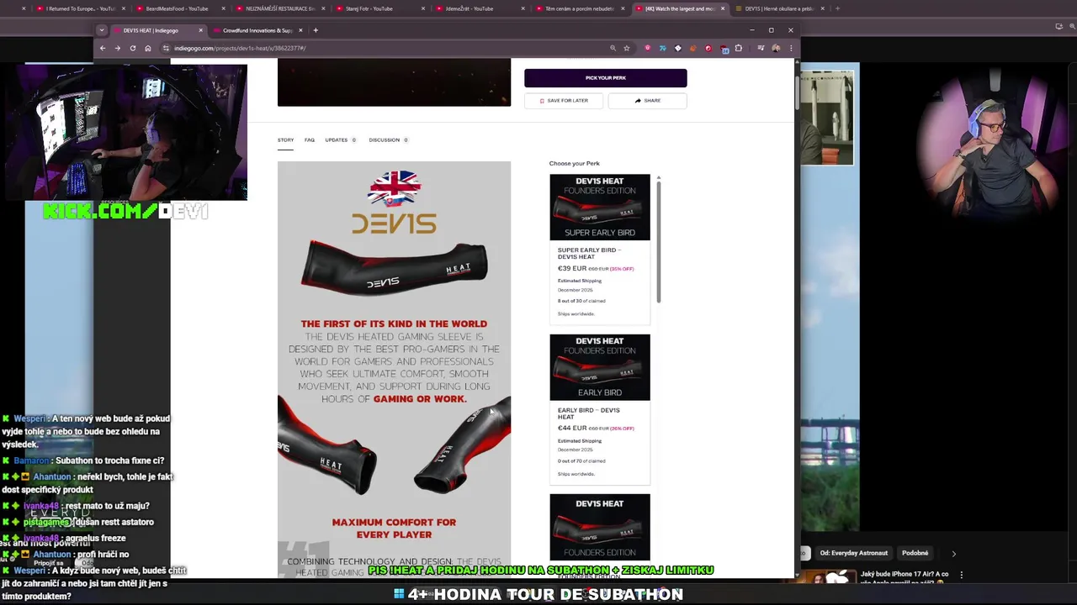Go forward using the browser forward arrow
Screen dimensions: 1077x605
[118, 48]
